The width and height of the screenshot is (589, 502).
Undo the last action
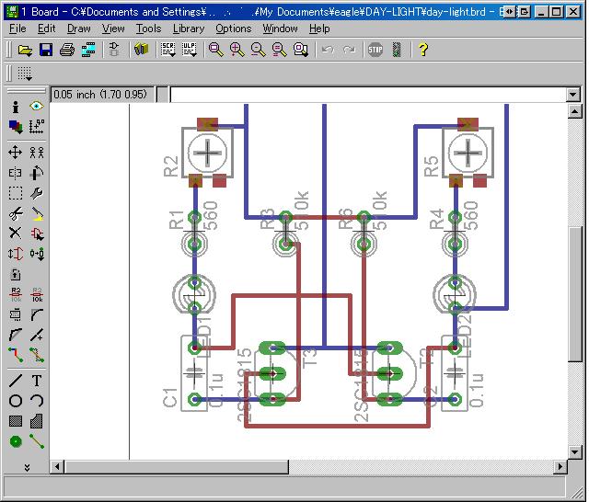(328, 50)
